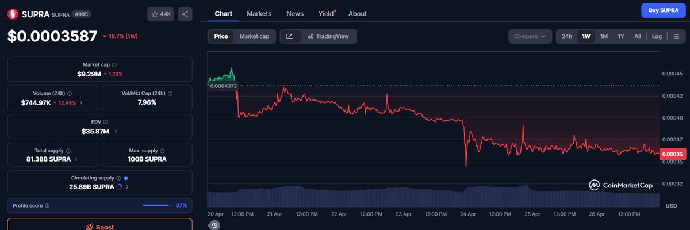Viewport: 690px width, 230px height.
Task: Click Volume (24h) info icon
Action: coord(69,93)
